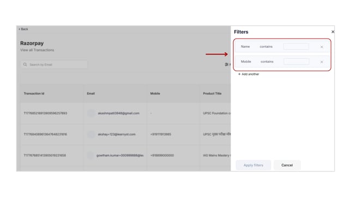Image resolution: width=351 pixels, height=197 pixels.
Task: Remove the Name filter row
Action: coord(322,47)
